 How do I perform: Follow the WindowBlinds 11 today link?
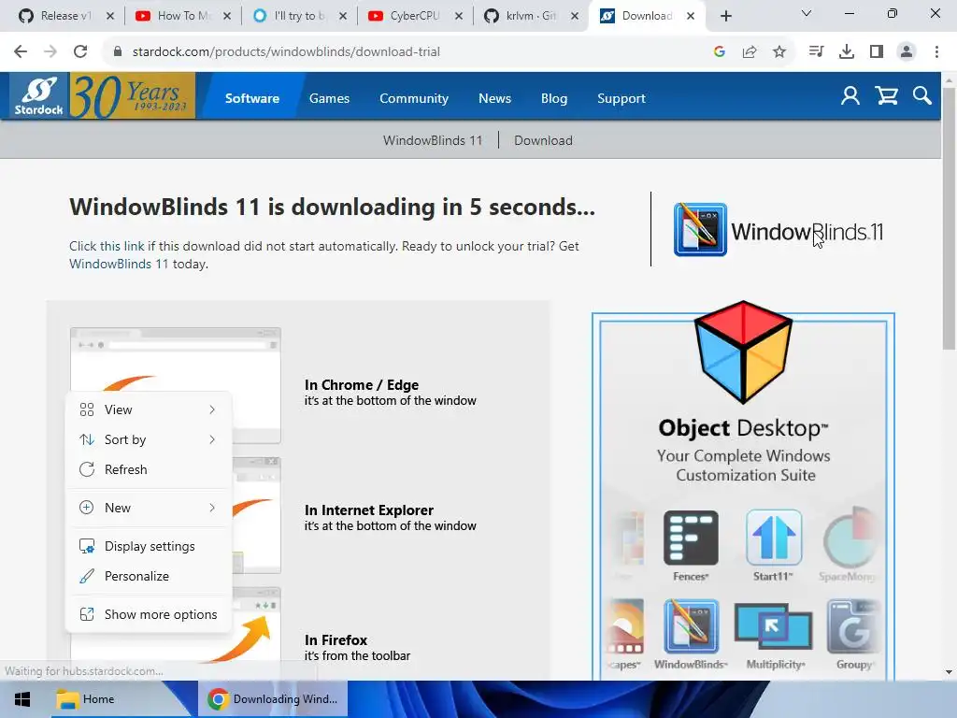tap(119, 264)
